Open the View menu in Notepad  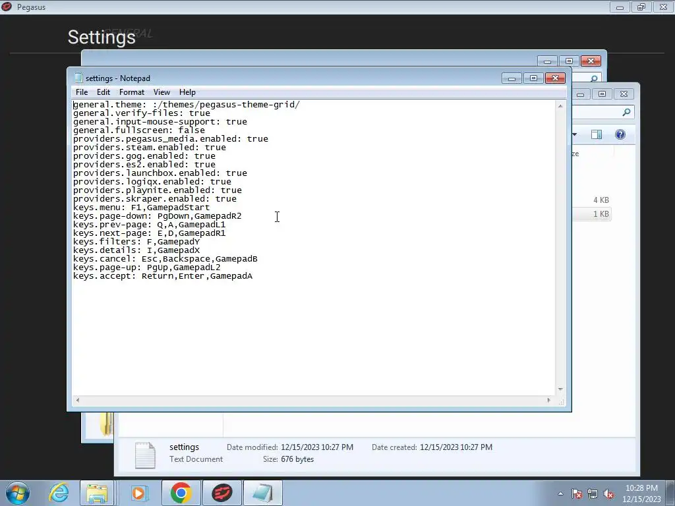tap(161, 92)
